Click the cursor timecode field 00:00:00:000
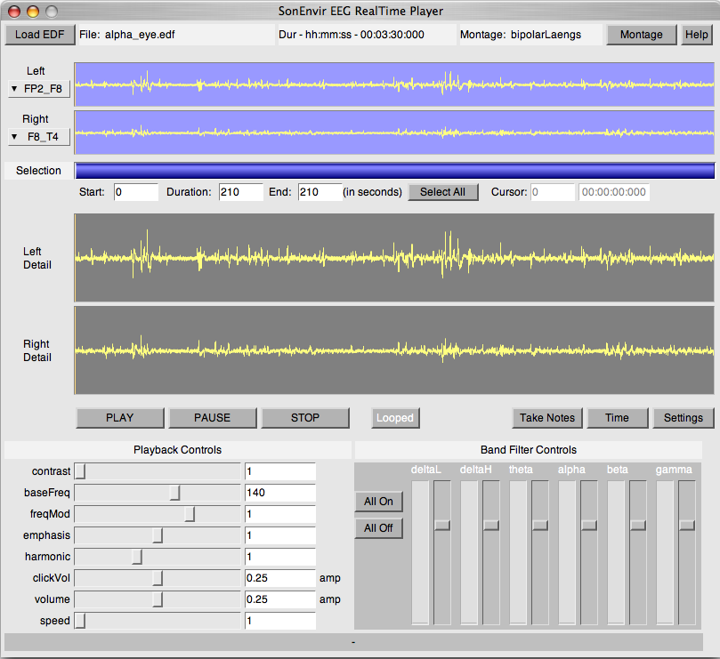The image size is (720, 659). point(614,192)
